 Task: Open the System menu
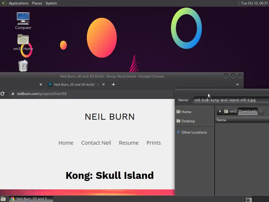(51, 3)
